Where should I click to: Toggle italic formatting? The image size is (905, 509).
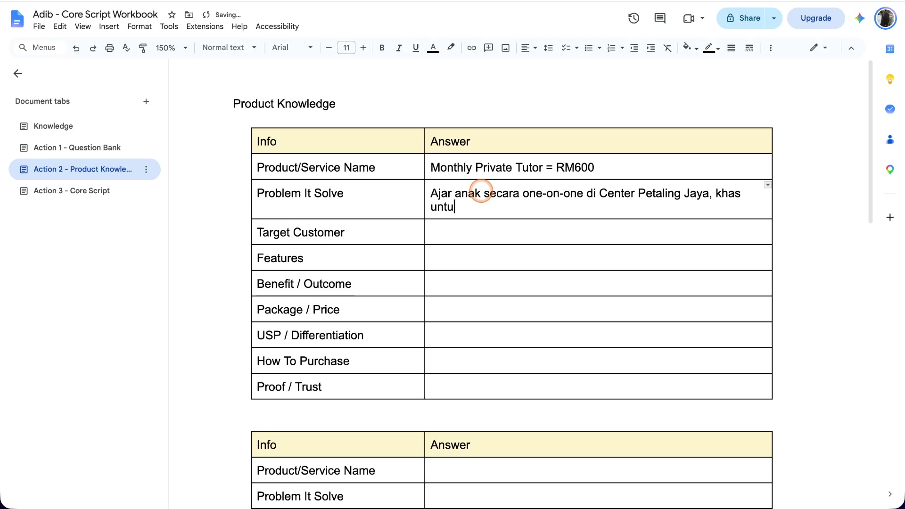click(x=399, y=48)
